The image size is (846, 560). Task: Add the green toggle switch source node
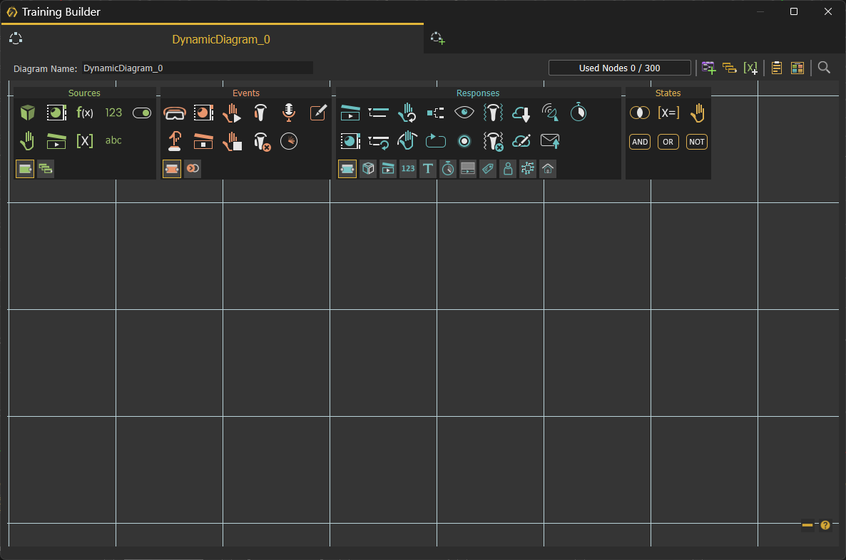click(x=142, y=113)
